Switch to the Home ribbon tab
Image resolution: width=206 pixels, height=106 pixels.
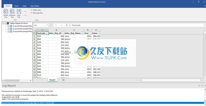coord(8,6)
